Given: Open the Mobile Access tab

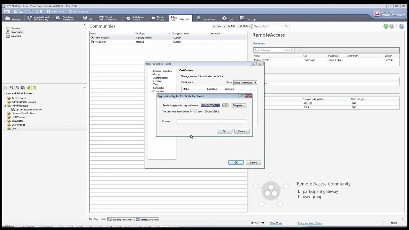Looking at the screenshot, I should [x=158, y=19].
